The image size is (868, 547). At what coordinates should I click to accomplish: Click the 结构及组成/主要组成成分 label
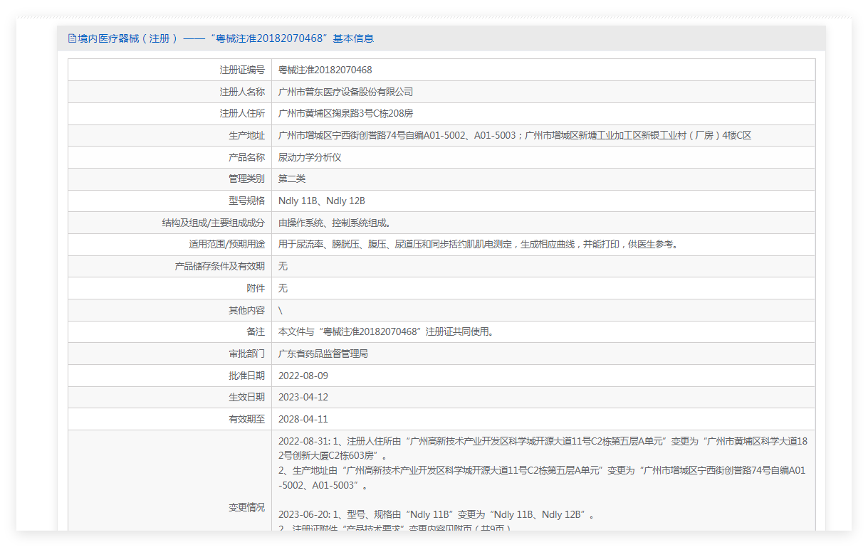(214, 223)
